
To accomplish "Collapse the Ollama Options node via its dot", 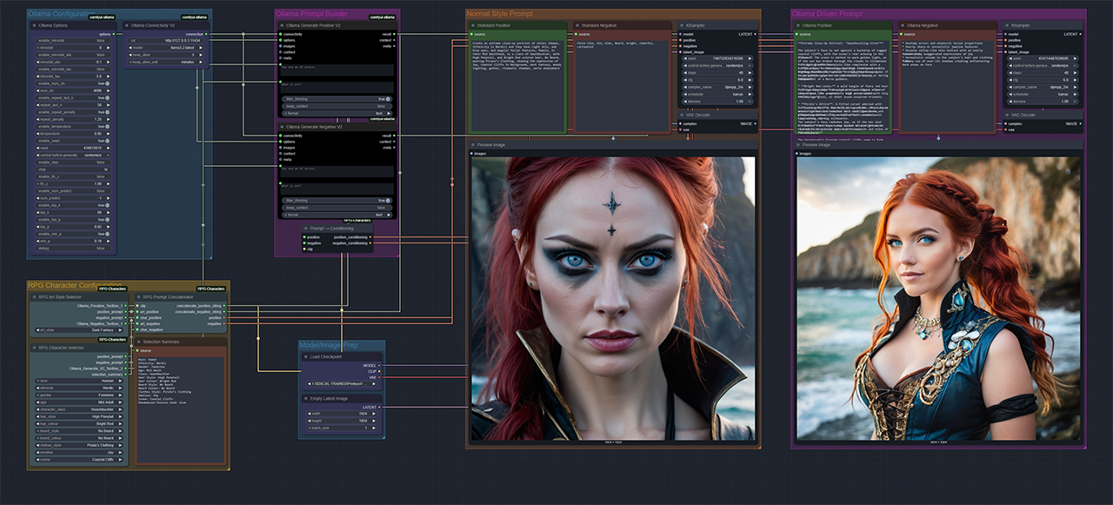I will pos(35,25).
